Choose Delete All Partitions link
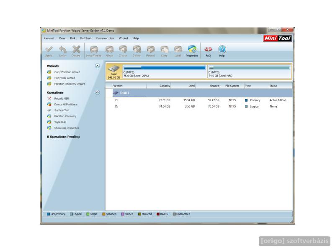 coord(66,104)
